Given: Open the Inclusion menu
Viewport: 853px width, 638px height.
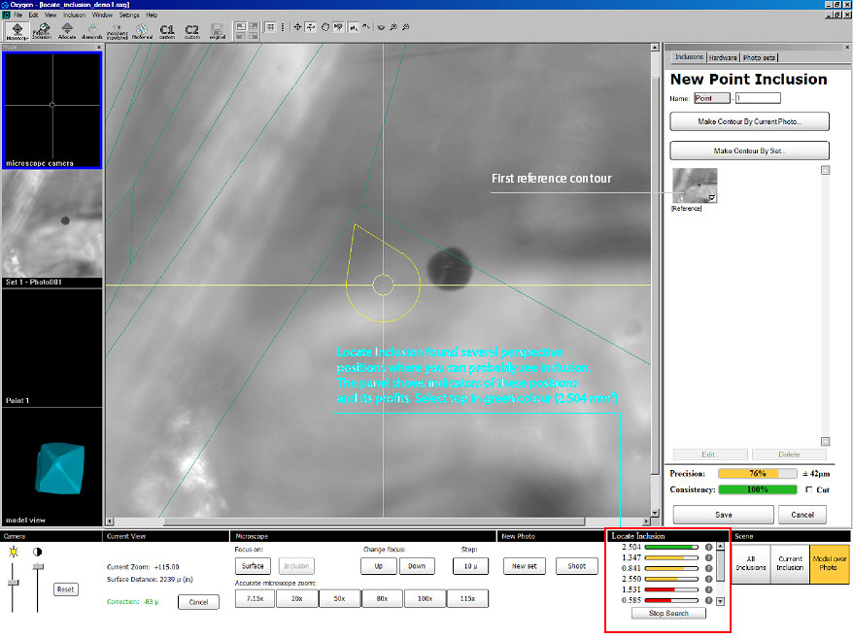Looking at the screenshot, I should pyautogui.click(x=74, y=16).
